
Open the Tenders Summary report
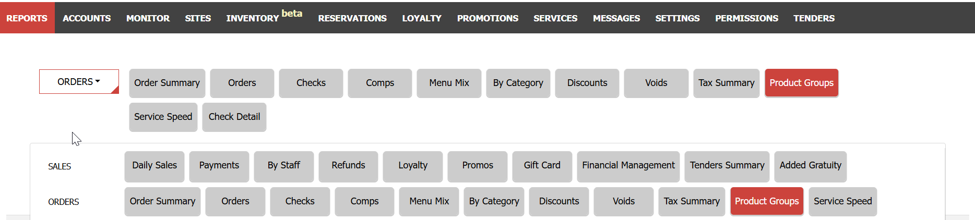(x=727, y=166)
